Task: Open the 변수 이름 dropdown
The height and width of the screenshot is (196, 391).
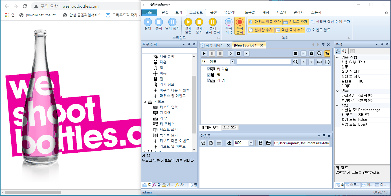Action: coord(232,62)
